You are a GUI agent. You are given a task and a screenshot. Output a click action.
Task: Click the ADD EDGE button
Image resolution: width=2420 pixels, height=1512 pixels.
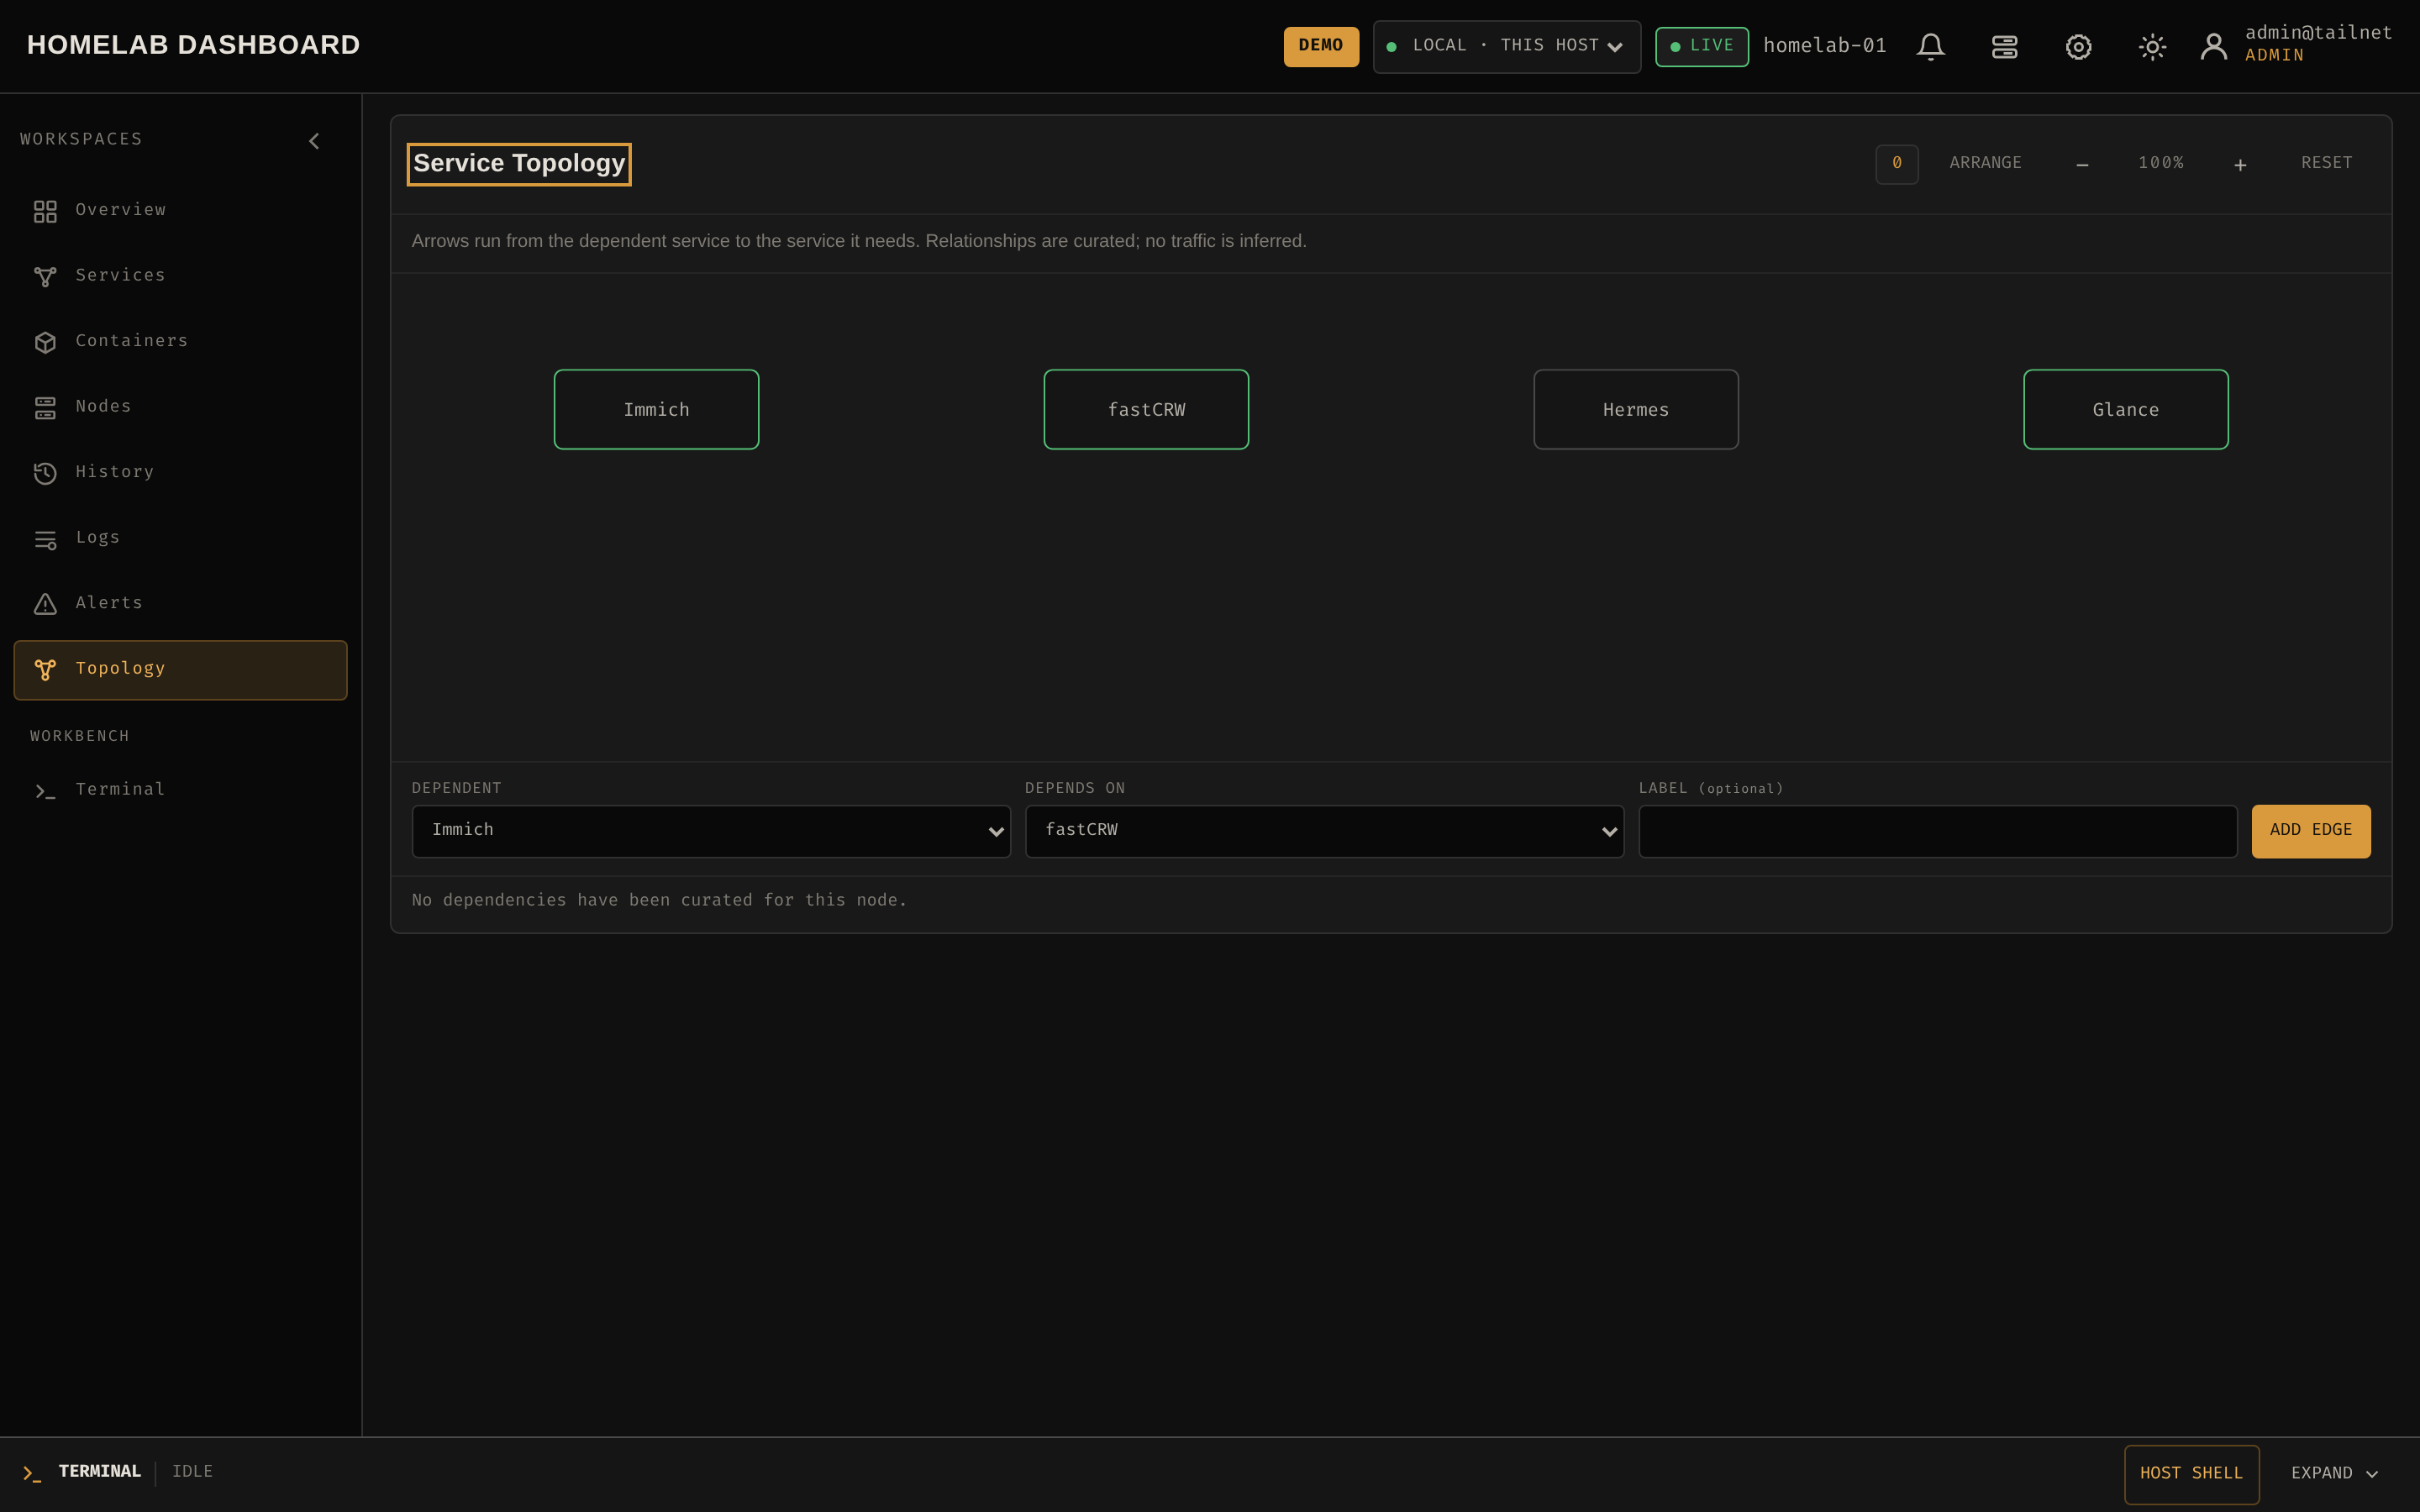2311,831
